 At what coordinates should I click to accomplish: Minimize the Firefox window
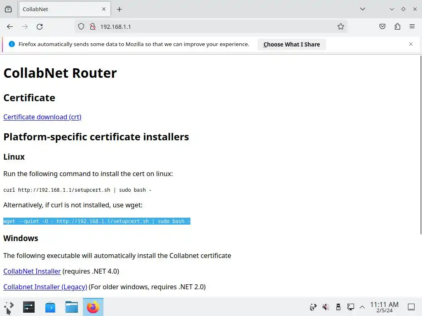392,9
